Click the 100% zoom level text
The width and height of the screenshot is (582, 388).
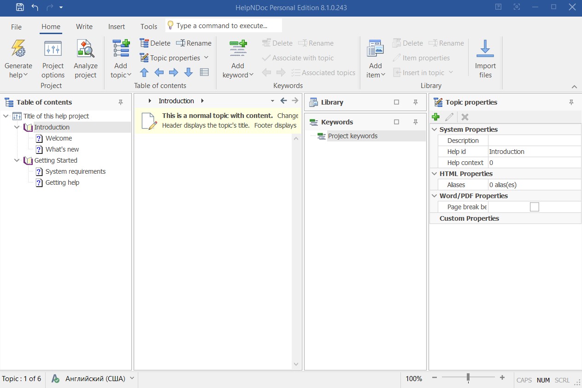point(414,379)
